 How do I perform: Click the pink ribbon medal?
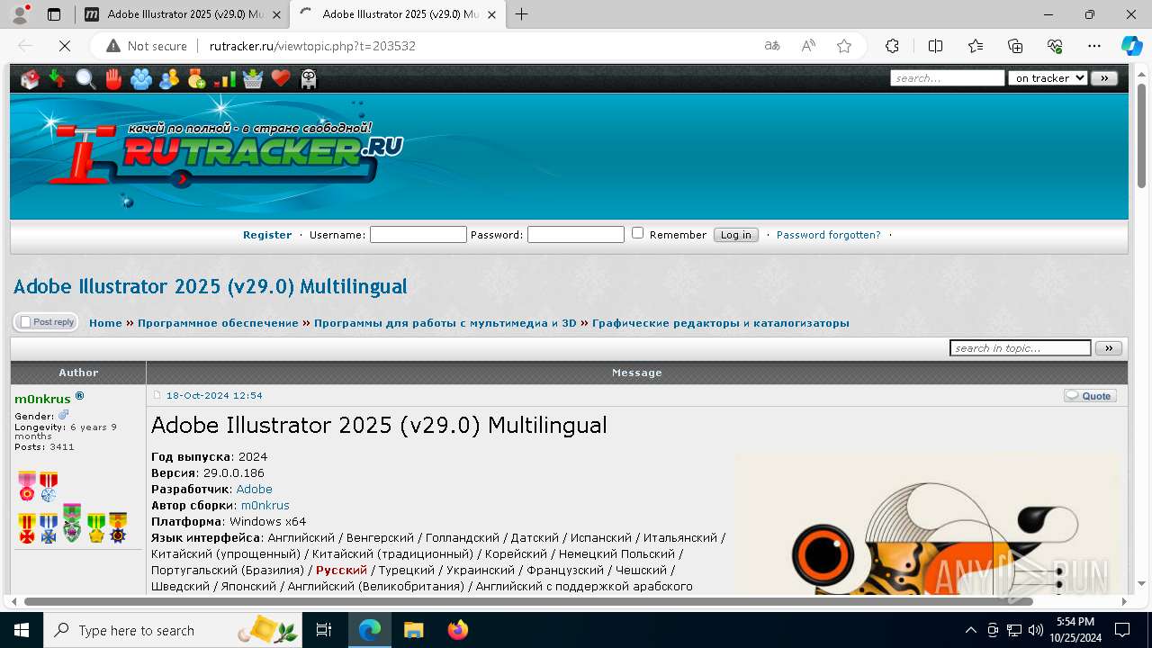point(28,487)
